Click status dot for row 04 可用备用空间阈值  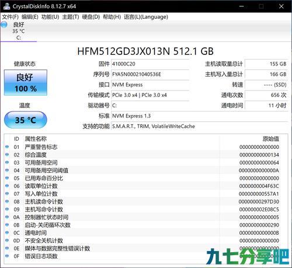coord(7,170)
